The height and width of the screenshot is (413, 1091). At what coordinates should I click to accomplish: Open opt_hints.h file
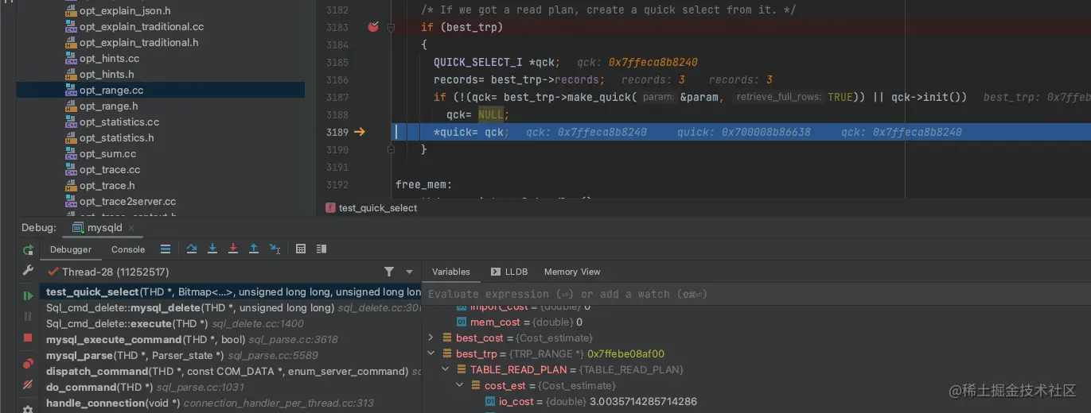(107, 75)
